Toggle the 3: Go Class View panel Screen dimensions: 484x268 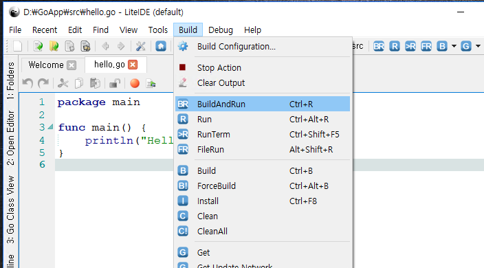[x=11, y=210]
